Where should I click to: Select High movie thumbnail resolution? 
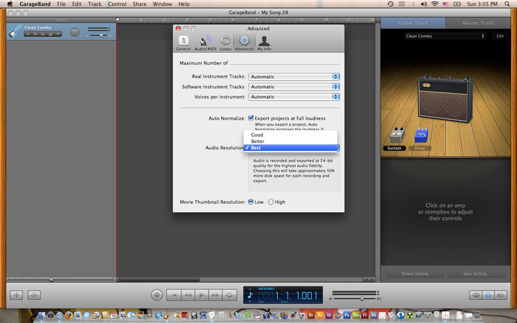click(271, 202)
